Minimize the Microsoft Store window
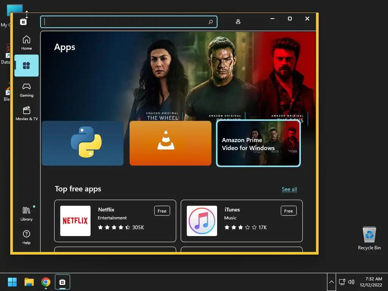The image size is (388, 291). [272, 19]
